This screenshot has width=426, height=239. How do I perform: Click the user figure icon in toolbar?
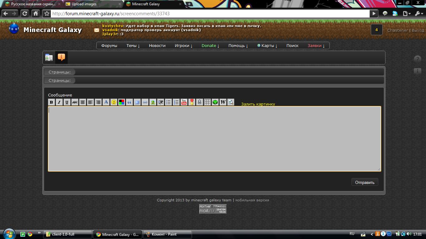200,102
